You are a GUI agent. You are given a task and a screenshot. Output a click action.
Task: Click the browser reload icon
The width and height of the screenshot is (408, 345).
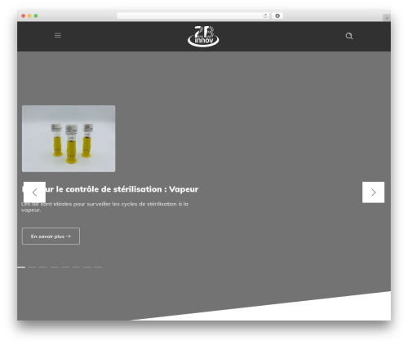265,15
